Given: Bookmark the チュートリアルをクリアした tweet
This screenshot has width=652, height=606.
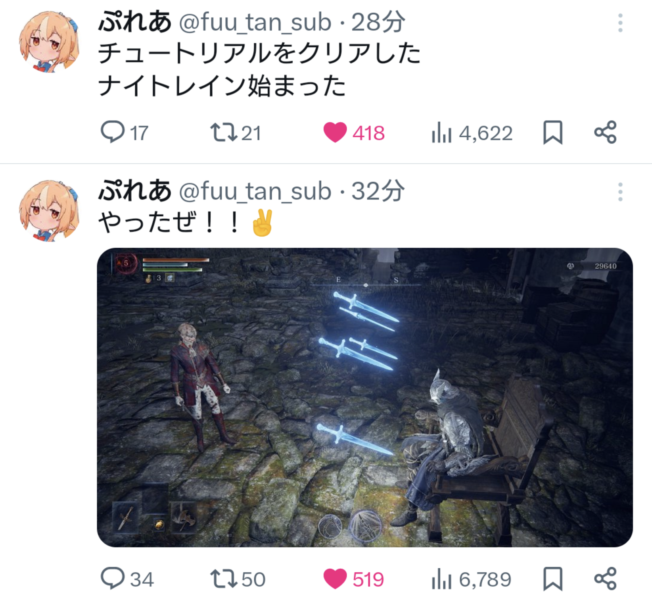Looking at the screenshot, I should (552, 132).
